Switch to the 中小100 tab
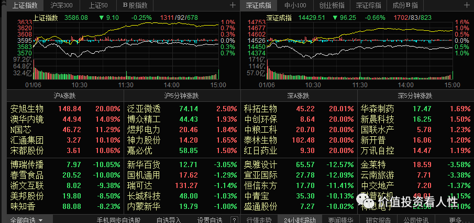 tap(295, 5)
